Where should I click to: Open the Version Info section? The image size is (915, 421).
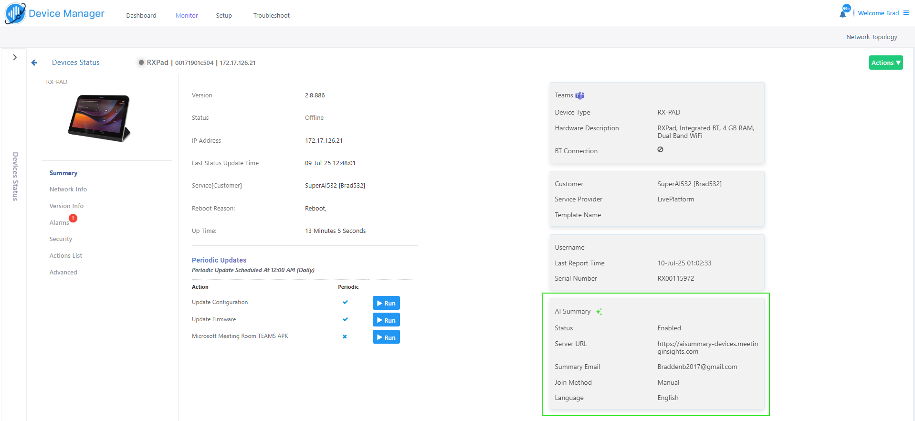pyautogui.click(x=66, y=206)
